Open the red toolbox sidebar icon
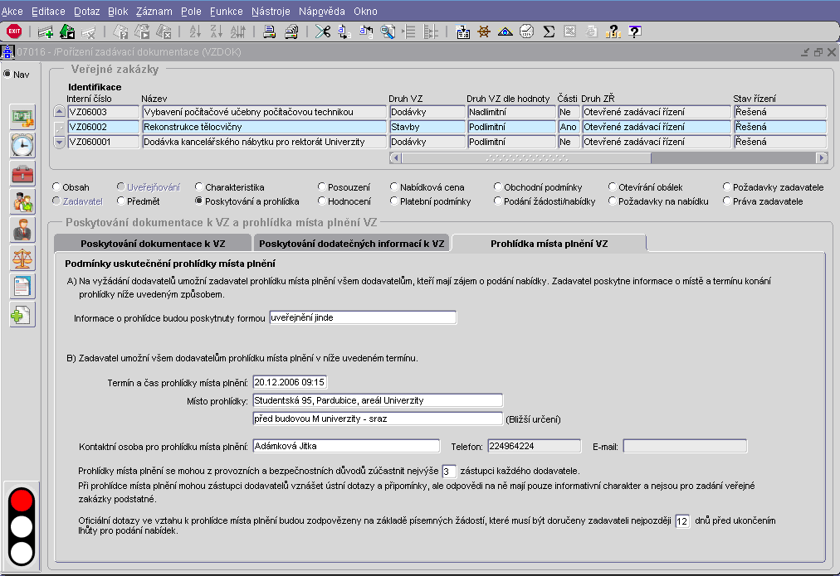Screen dimensions: 840x576 coord(22,173)
